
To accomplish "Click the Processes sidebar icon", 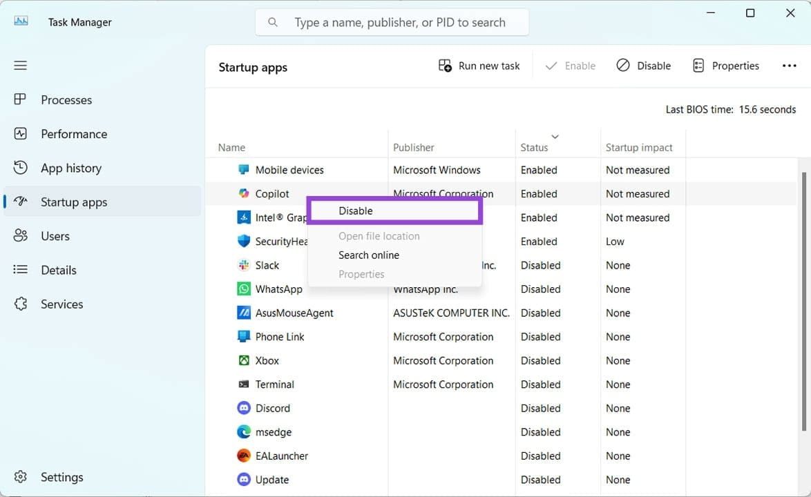I will pyautogui.click(x=21, y=99).
